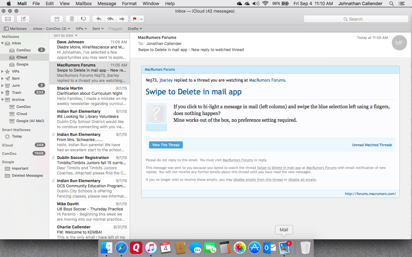Expand the VIPs disclosure triangle

tap(3, 71)
